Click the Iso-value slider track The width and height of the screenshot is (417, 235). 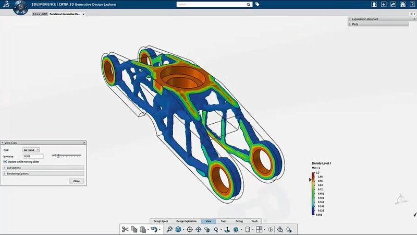tap(67, 156)
